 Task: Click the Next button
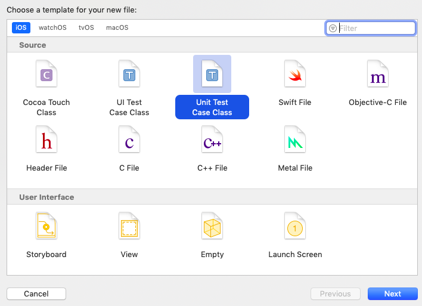point(393,293)
